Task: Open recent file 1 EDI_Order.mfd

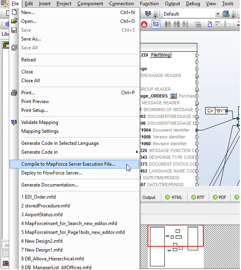Action: coord(74,197)
